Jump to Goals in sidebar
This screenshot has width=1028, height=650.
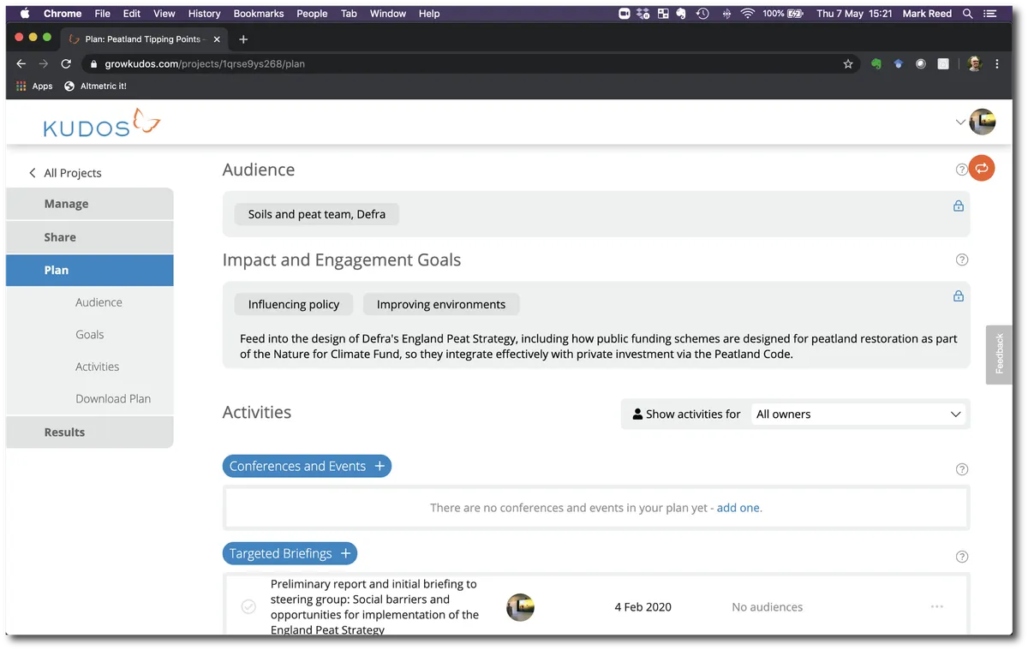tap(90, 335)
